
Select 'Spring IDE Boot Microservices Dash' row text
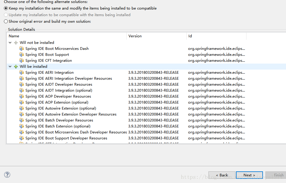pyautogui.click(x=57, y=49)
